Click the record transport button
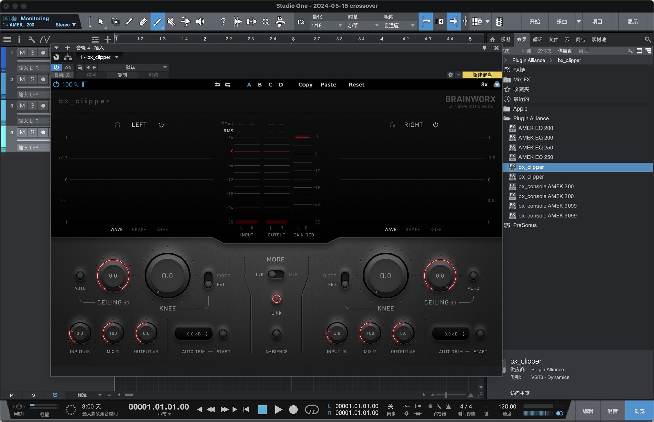Image resolution: width=654 pixels, height=422 pixels. click(x=293, y=410)
